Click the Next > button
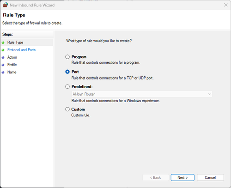231x188 pixels. (x=182, y=177)
